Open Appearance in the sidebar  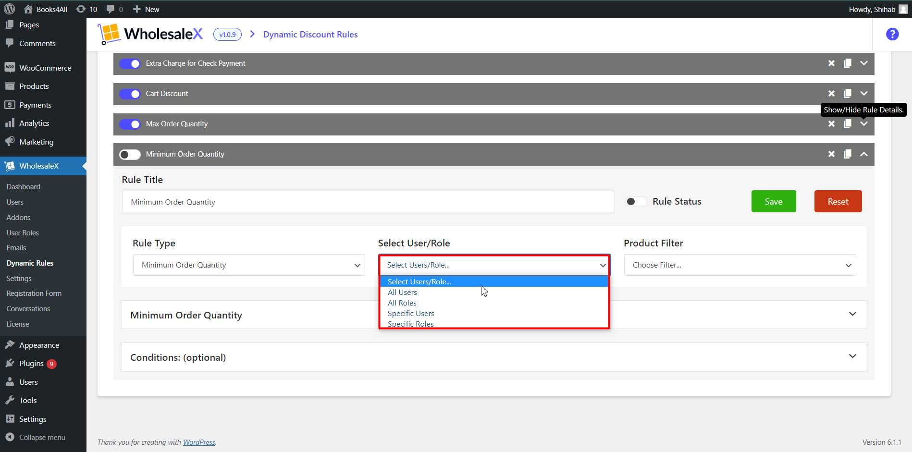point(43,345)
